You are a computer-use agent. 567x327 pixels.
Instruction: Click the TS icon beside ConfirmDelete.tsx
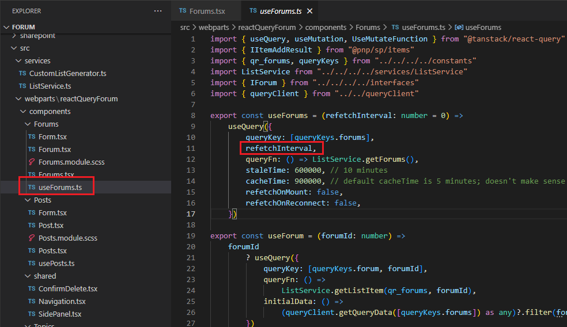coord(32,289)
